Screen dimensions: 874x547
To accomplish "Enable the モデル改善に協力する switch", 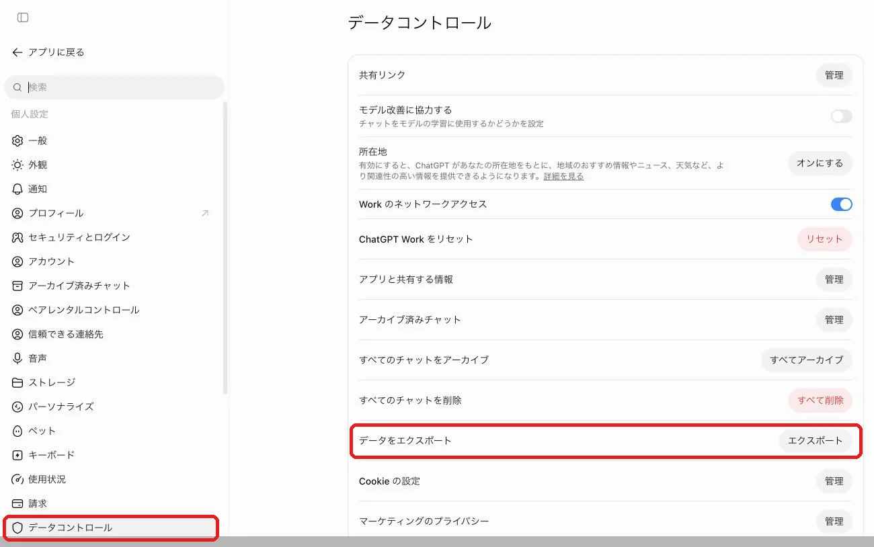I will tap(841, 116).
